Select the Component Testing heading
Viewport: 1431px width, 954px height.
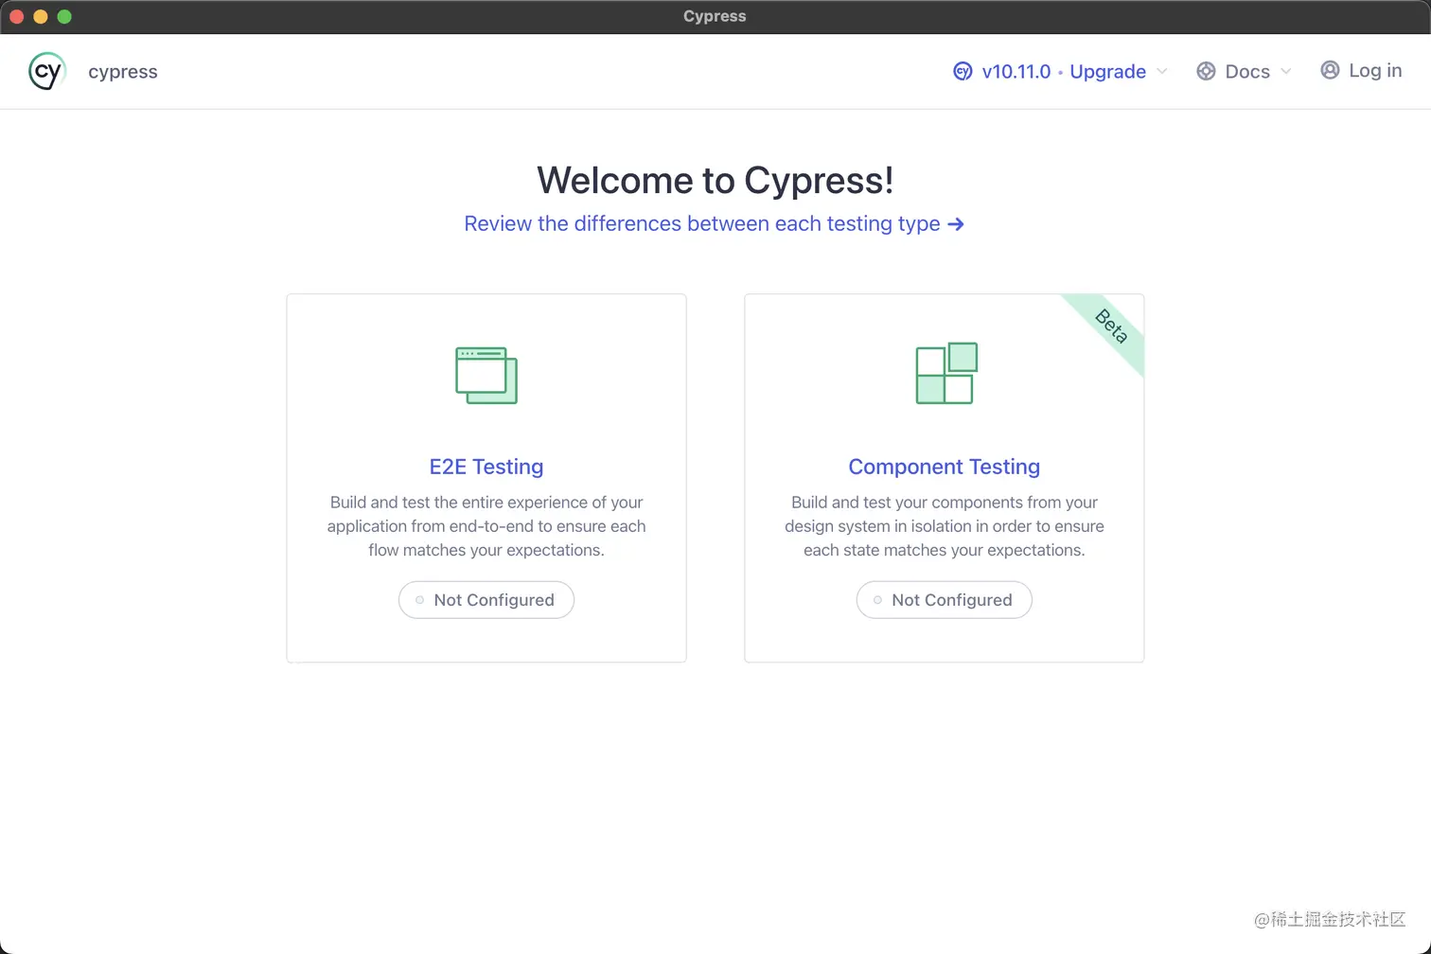945,467
